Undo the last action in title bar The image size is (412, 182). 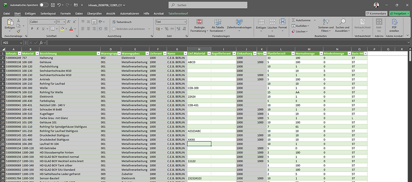tap(59, 5)
